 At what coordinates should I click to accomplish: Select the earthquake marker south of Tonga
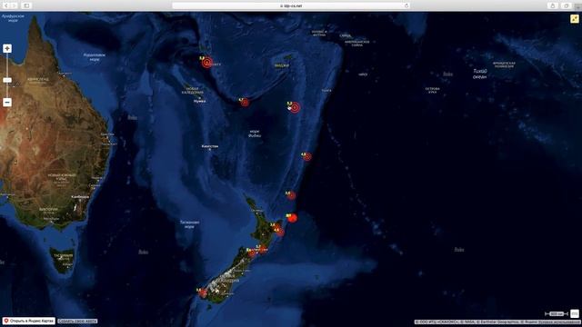click(295, 107)
